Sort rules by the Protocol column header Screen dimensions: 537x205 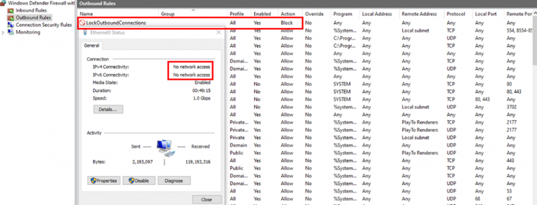456,14
